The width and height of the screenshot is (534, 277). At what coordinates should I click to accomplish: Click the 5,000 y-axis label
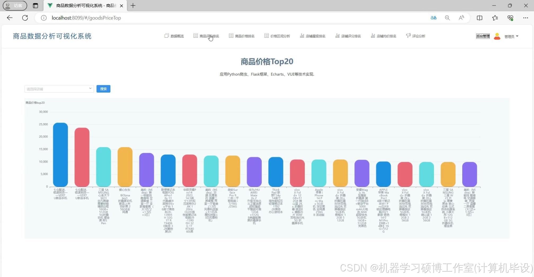pos(44,174)
